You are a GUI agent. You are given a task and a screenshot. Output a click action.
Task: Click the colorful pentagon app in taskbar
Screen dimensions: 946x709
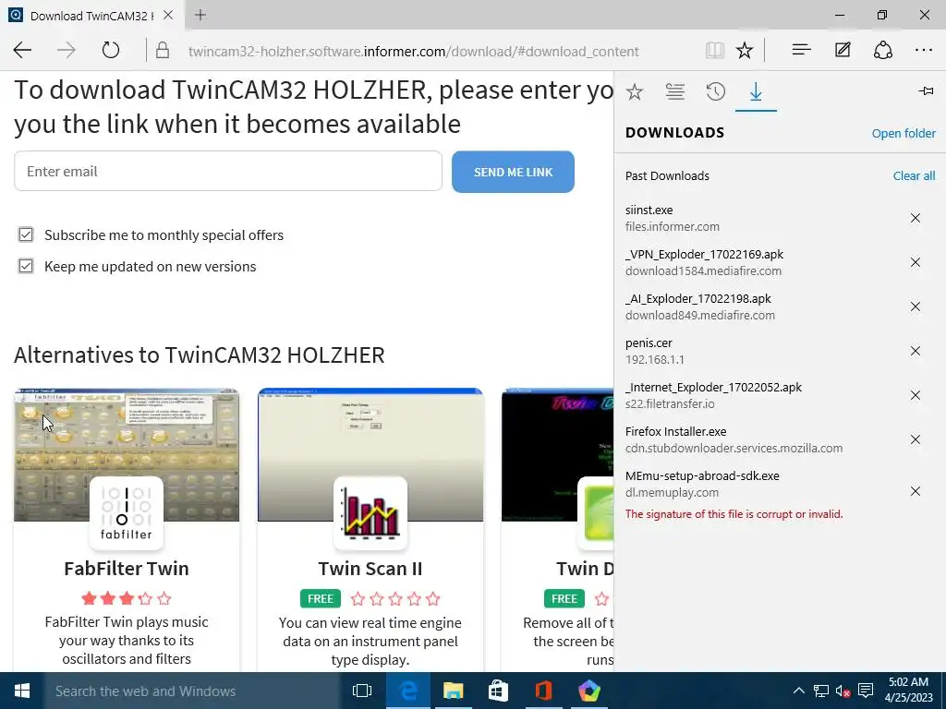(x=588, y=691)
